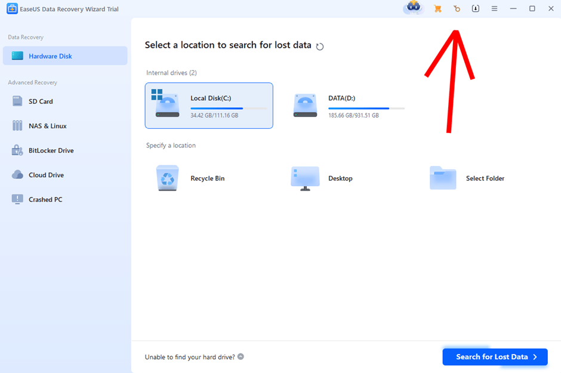Click the Data Recovery section label

(26, 37)
